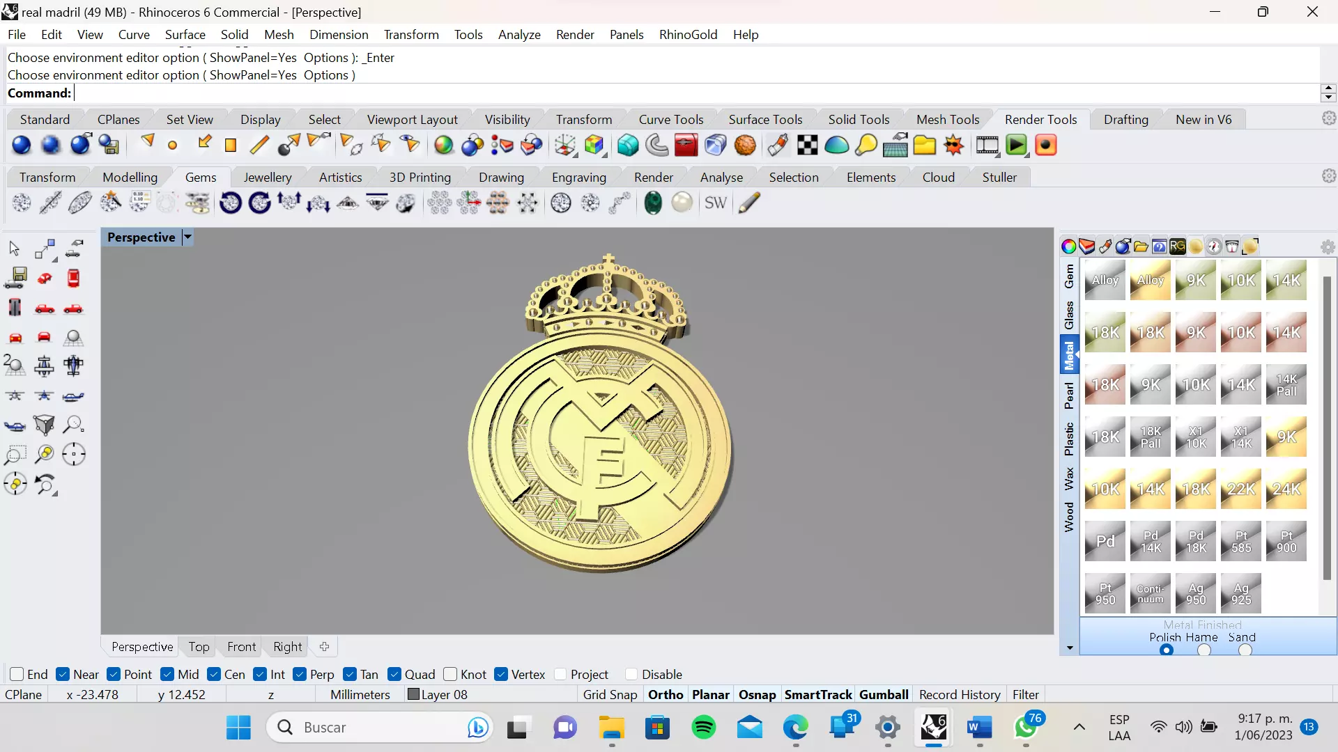Click the yellow folder icon in Render Tools toolbar
Image resolution: width=1338 pixels, height=752 pixels.
pyautogui.click(x=925, y=146)
